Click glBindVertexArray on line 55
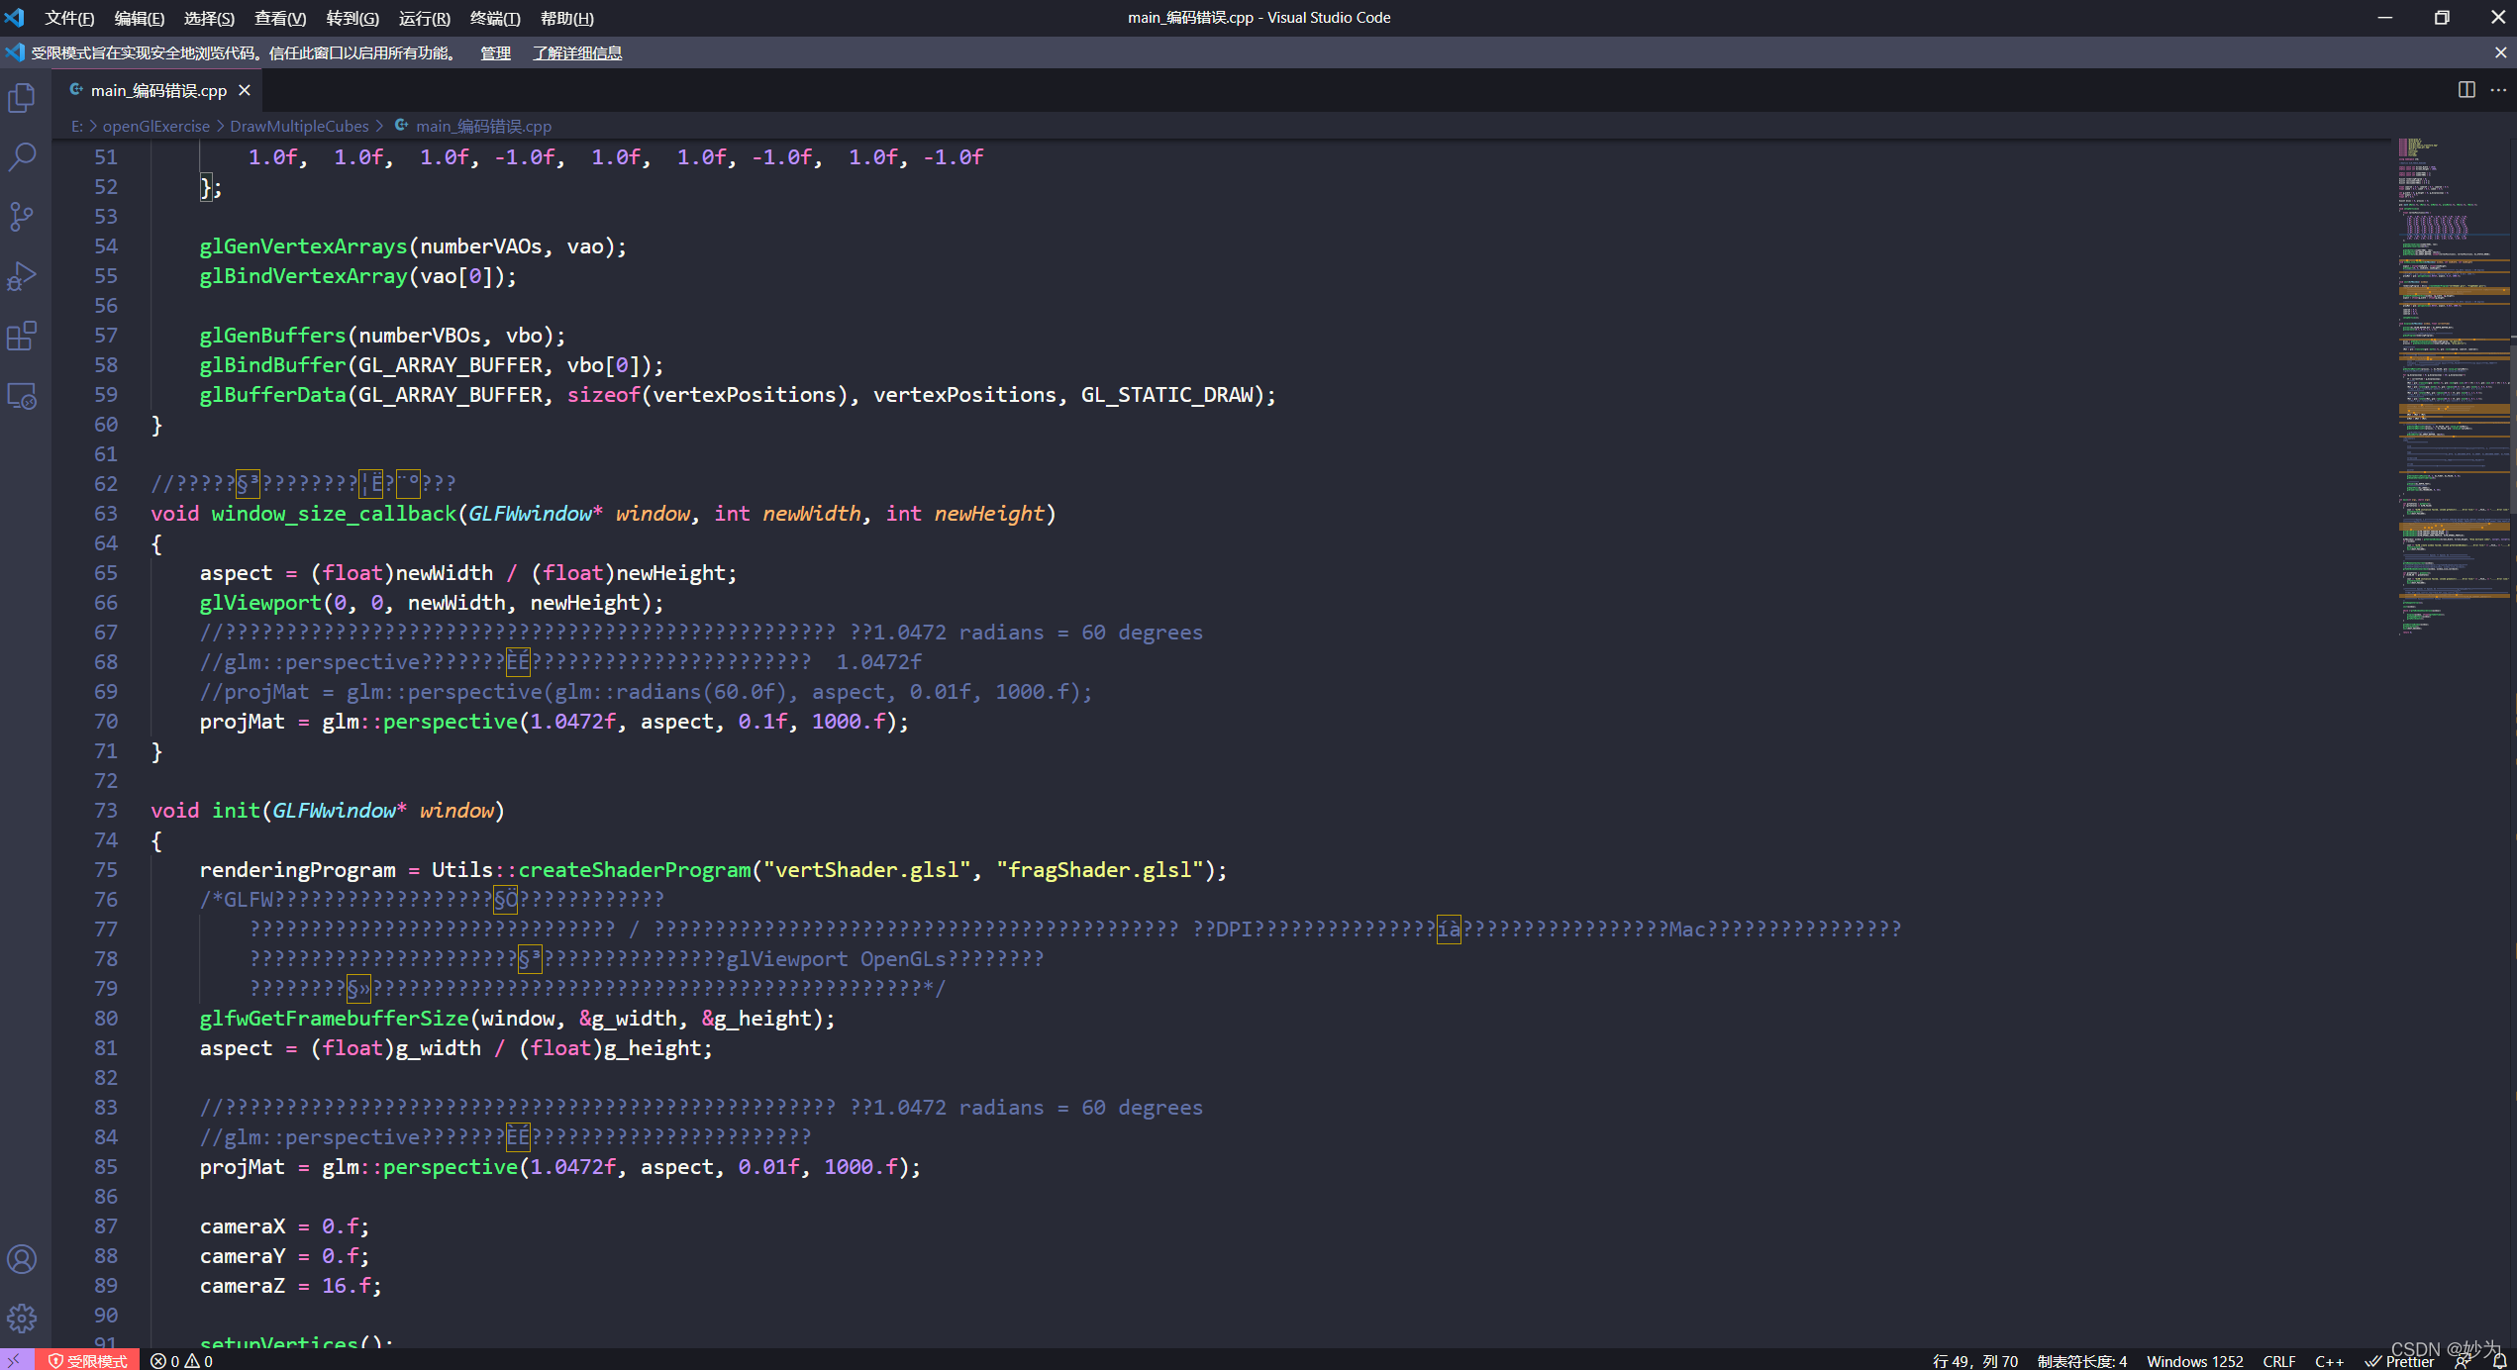Image resolution: width=2517 pixels, height=1370 pixels. (x=303, y=275)
